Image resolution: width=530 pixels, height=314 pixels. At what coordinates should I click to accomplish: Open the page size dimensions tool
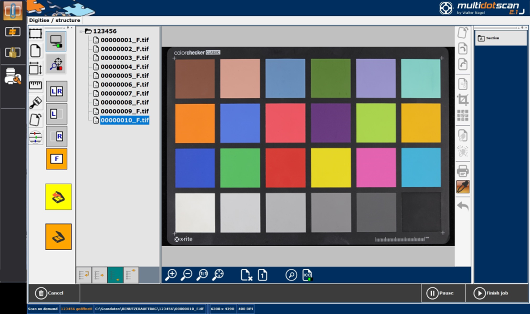[35, 68]
